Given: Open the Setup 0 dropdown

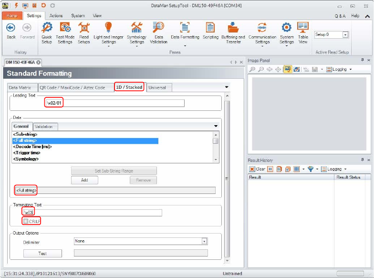Looking at the screenshot, I should click(x=345, y=34).
